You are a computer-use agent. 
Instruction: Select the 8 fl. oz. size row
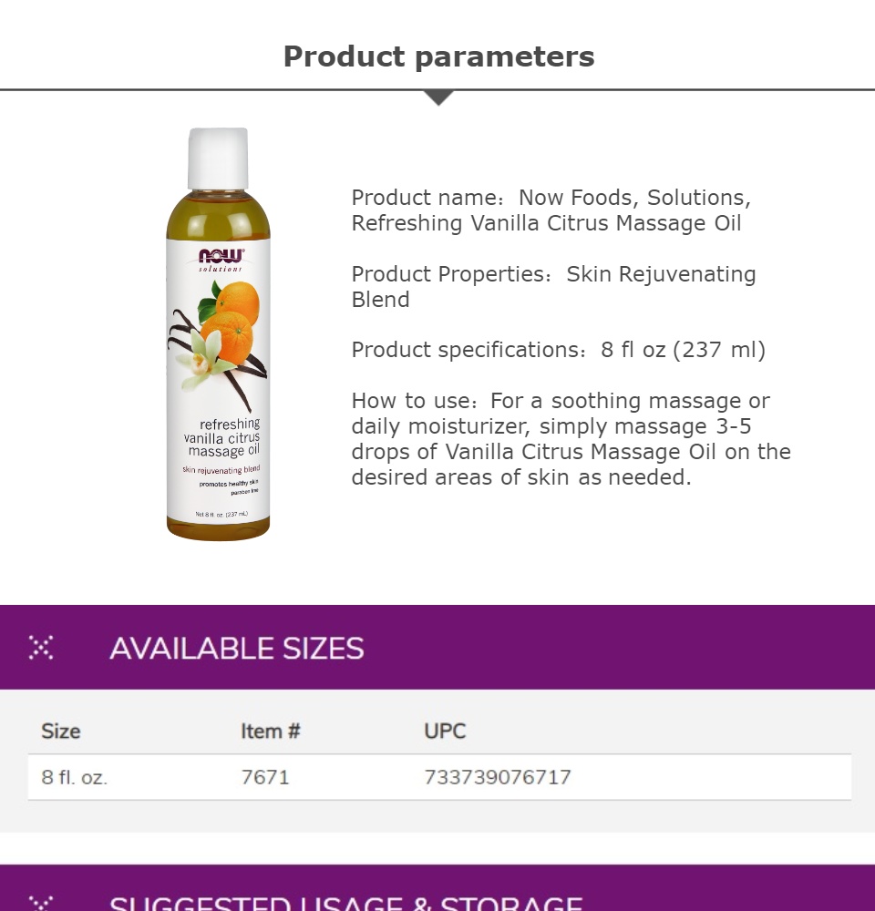439,777
